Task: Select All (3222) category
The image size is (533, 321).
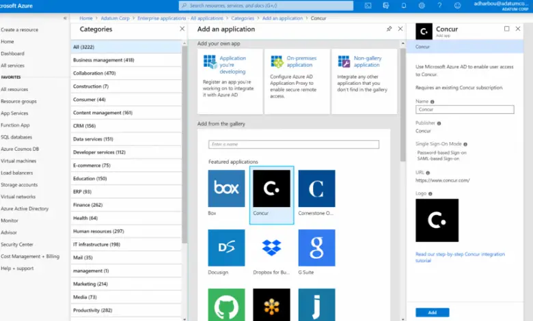Action: [x=126, y=47]
